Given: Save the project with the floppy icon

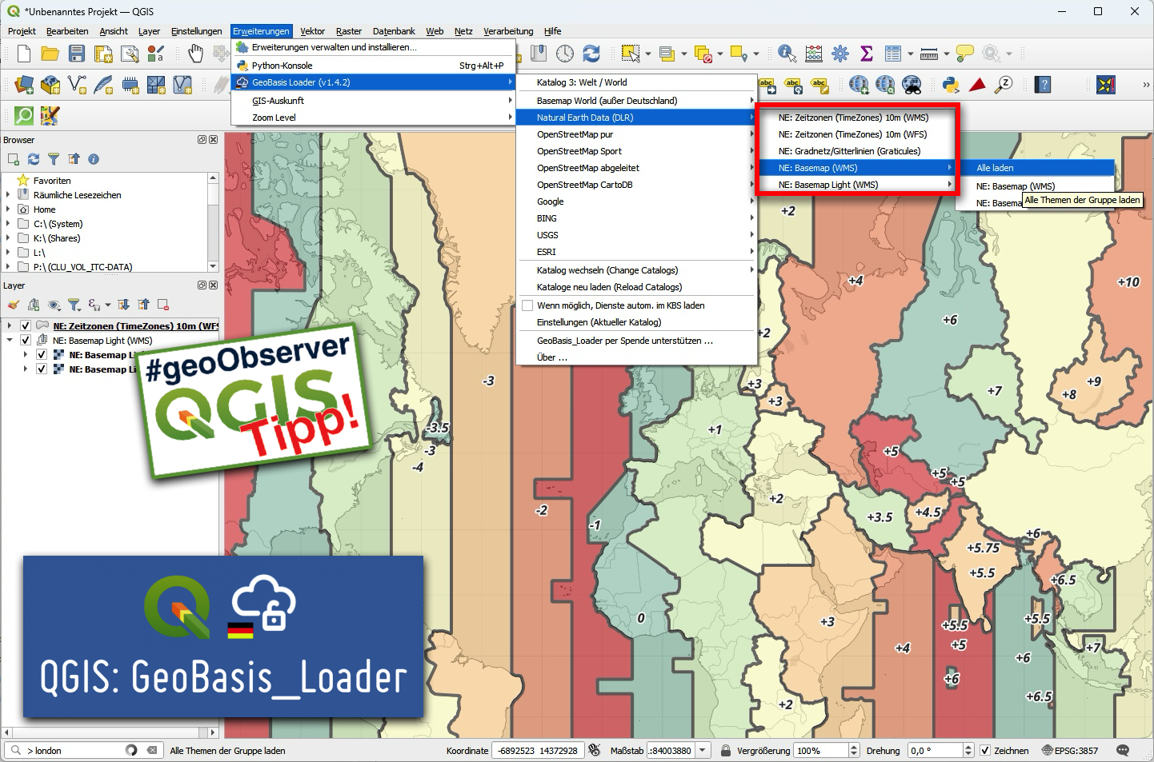Looking at the screenshot, I should (x=77, y=54).
